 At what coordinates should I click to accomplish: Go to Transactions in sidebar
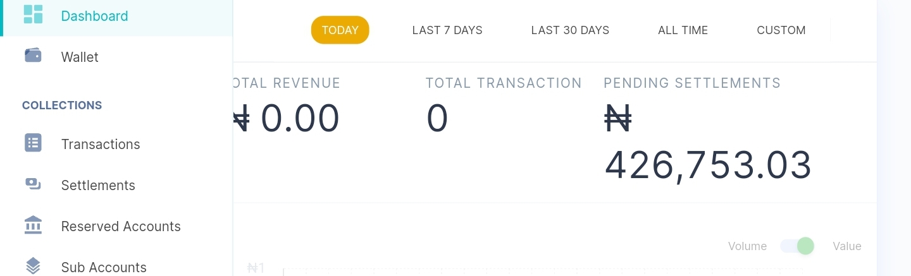point(101,144)
